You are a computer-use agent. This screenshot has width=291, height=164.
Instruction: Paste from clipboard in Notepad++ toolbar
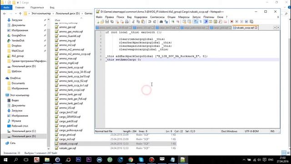(143, 22)
